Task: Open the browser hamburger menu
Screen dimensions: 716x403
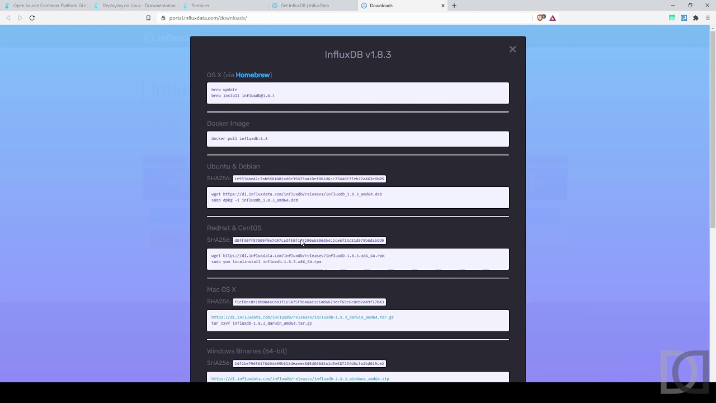Action: pyautogui.click(x=708, y=18)
